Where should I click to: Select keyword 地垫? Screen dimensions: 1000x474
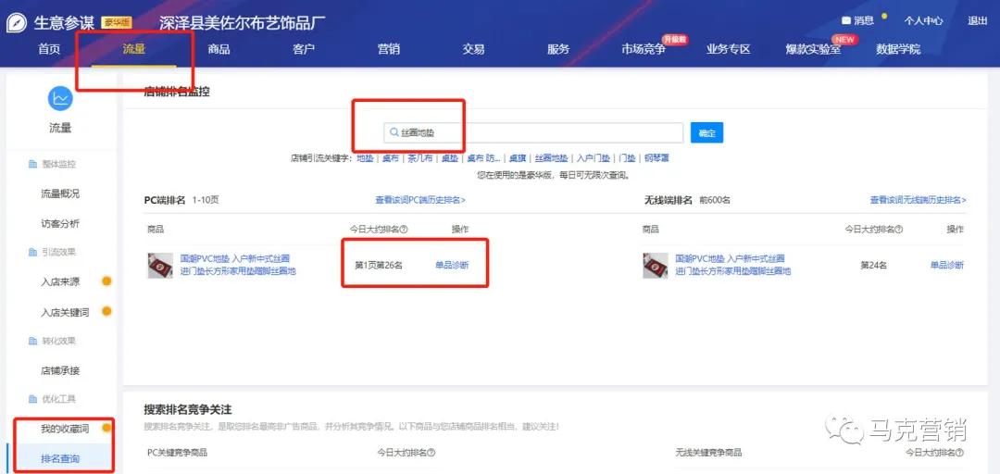pos(365,157)
